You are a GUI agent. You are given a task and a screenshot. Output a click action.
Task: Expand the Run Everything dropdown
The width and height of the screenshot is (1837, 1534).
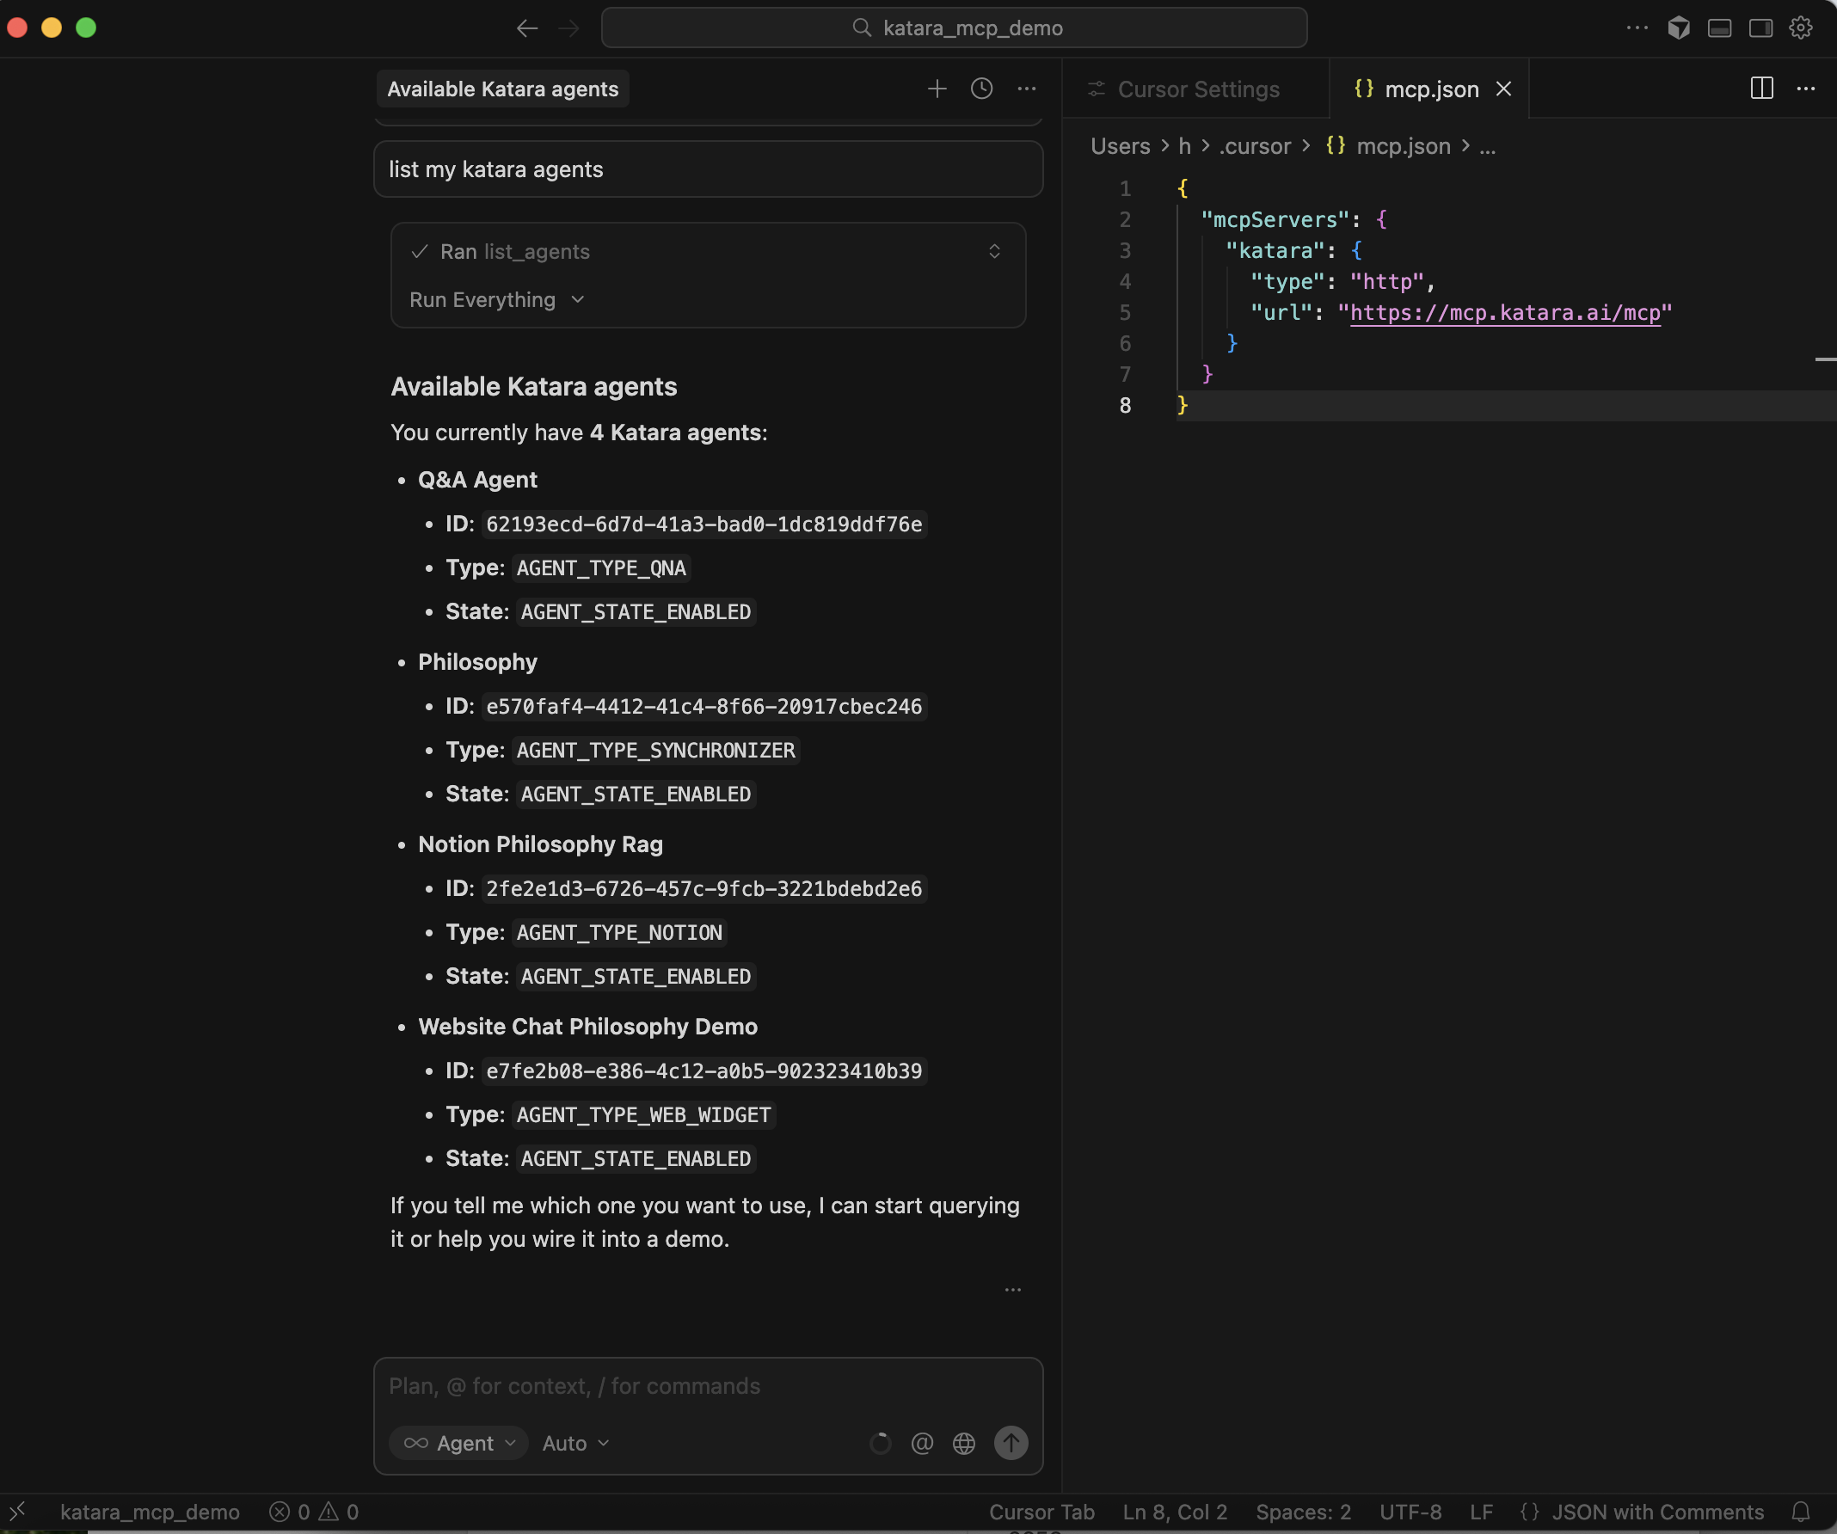[x=496, y=300]
